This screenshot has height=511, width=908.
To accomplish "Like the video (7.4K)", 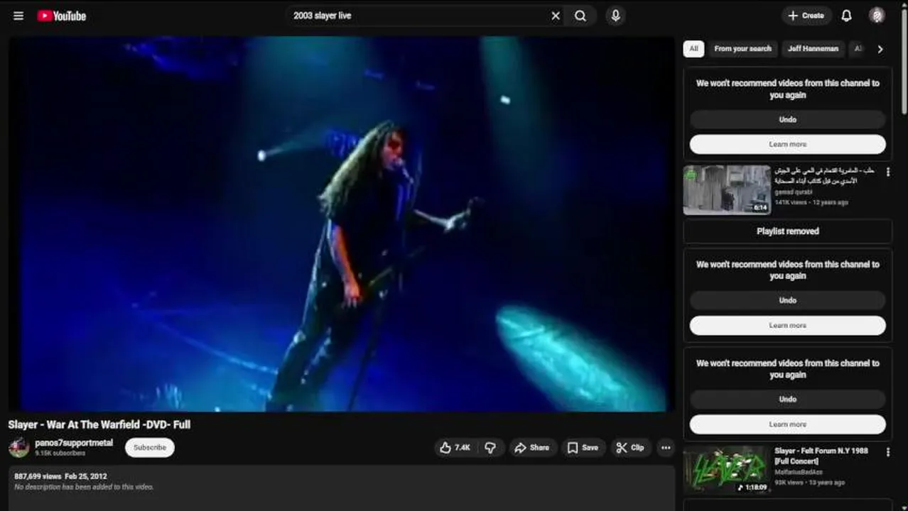I will [x=455, y=448].
